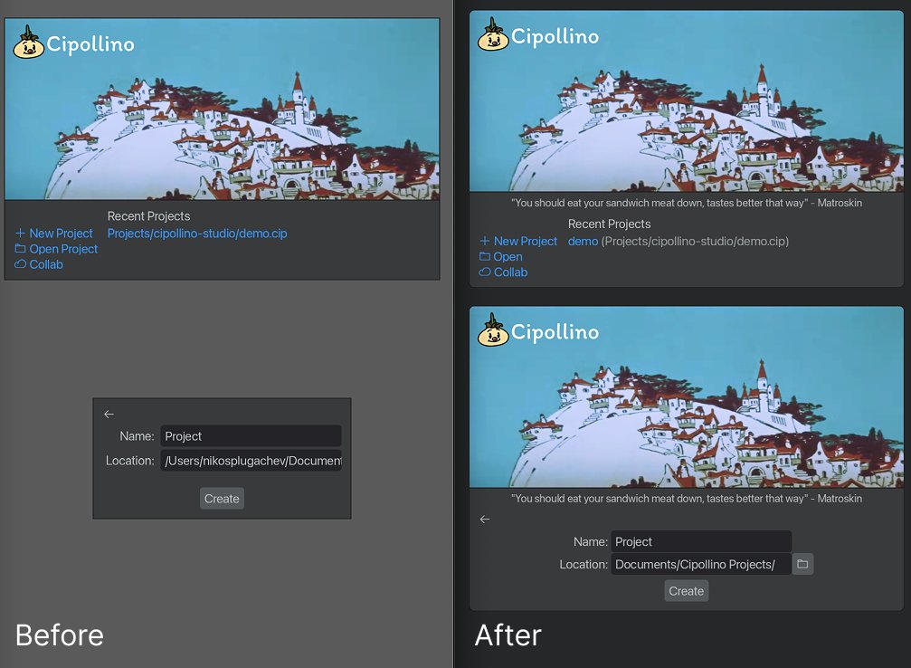
Task: Click plus icon beside New Project in After panel
Action: 485,240
